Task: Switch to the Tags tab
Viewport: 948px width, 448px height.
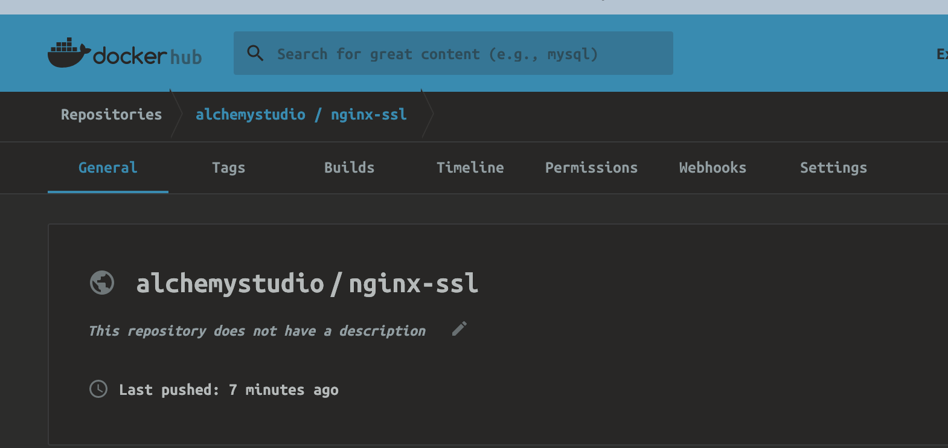Action: click(229, 168)
